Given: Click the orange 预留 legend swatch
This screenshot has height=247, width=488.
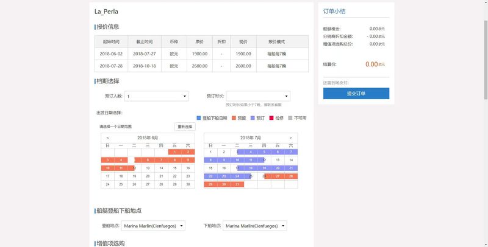Looking at the screenshot, I should pos(234,118).
